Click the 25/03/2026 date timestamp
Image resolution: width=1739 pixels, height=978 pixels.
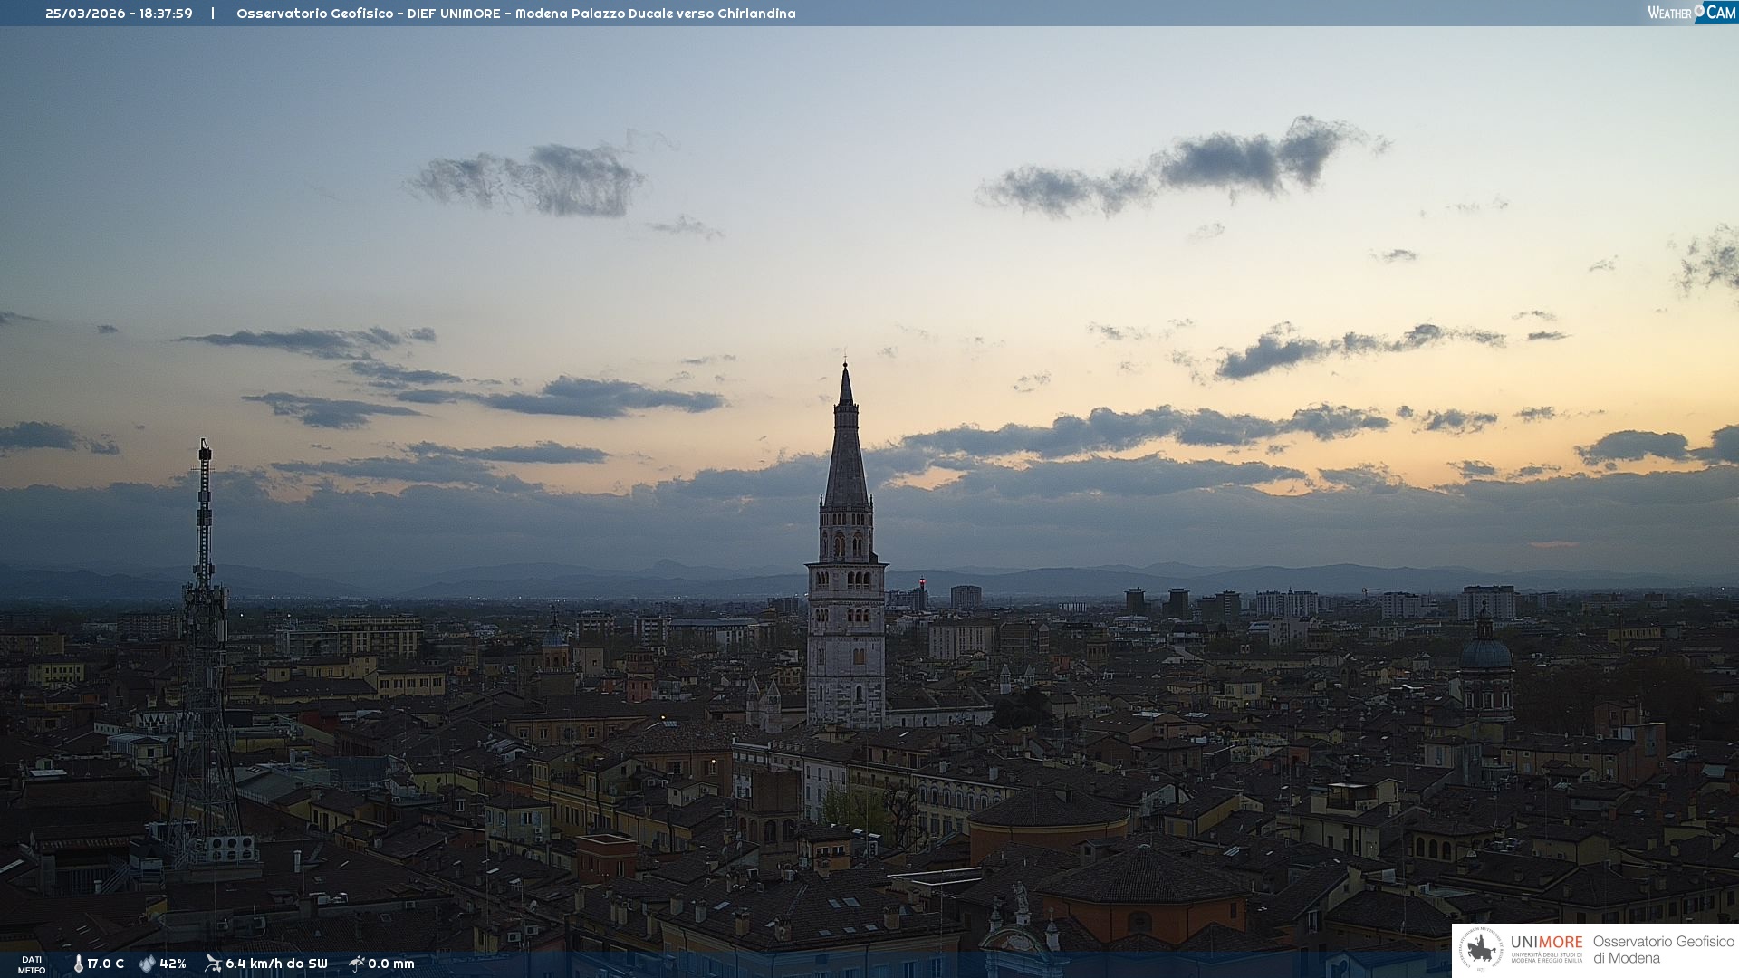coord(85,14)
